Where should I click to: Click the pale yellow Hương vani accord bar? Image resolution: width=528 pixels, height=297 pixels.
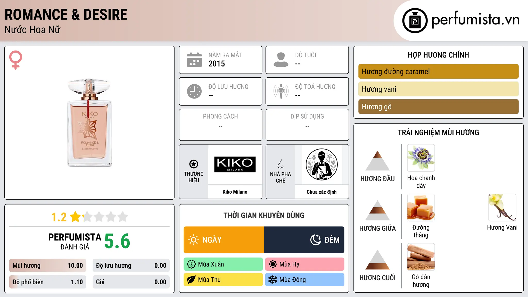pyautogui.click(x=438, y=89)
